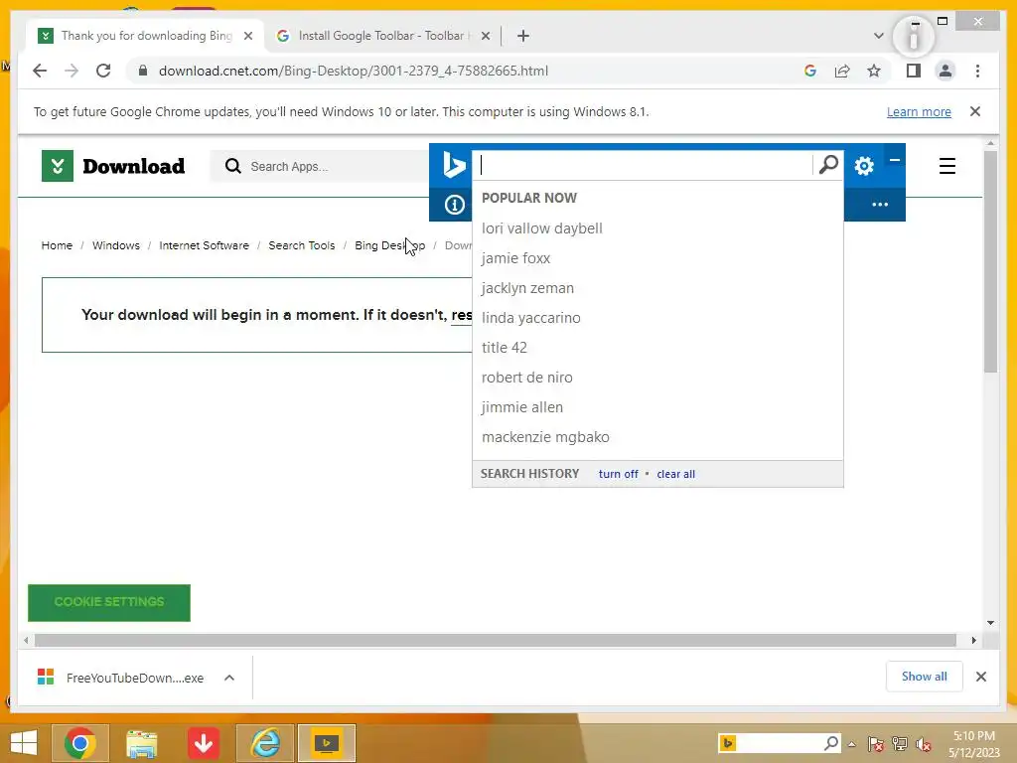Open File Explorer from the taskbar
The width and height of the screenshot is (1017, 763).
click(141, 743)
